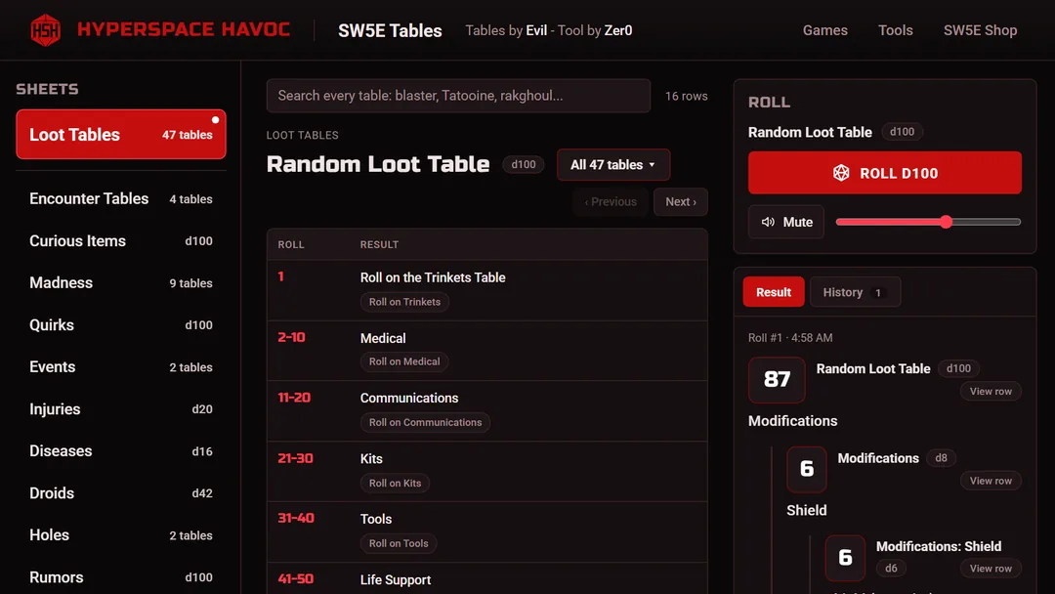Click the SW5E Tables heading
This screenshot has width=1055, height=594.
coord(390,30)
